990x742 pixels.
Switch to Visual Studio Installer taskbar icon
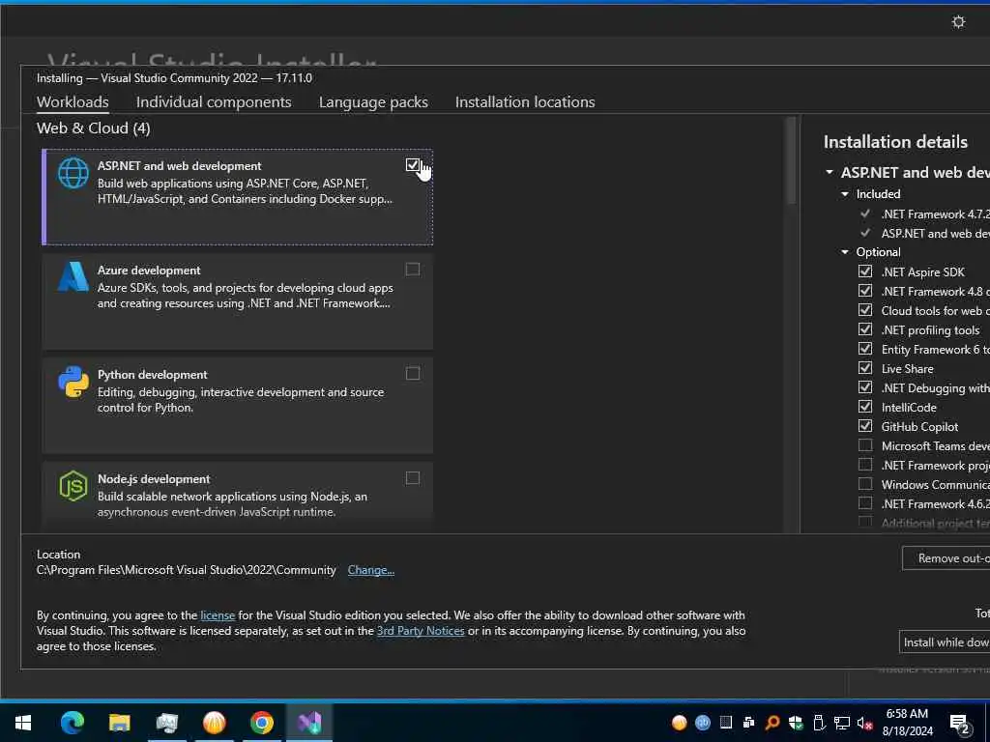tap(309, 722)
